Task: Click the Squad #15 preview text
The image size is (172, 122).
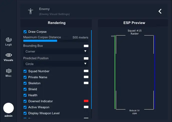Action: pos(135,31)
